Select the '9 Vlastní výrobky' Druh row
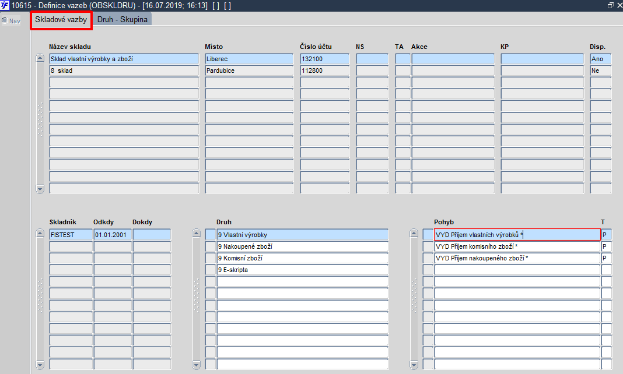 coord(302,235)
